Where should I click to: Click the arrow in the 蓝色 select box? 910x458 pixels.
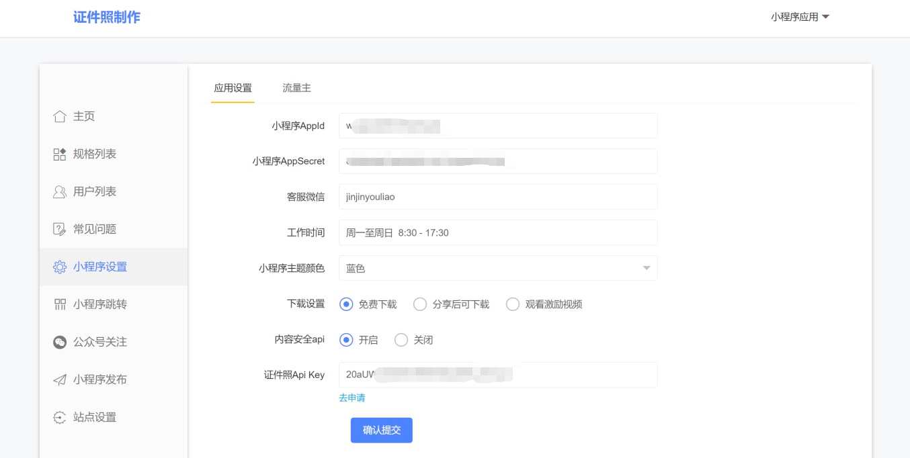pos(647,269)
